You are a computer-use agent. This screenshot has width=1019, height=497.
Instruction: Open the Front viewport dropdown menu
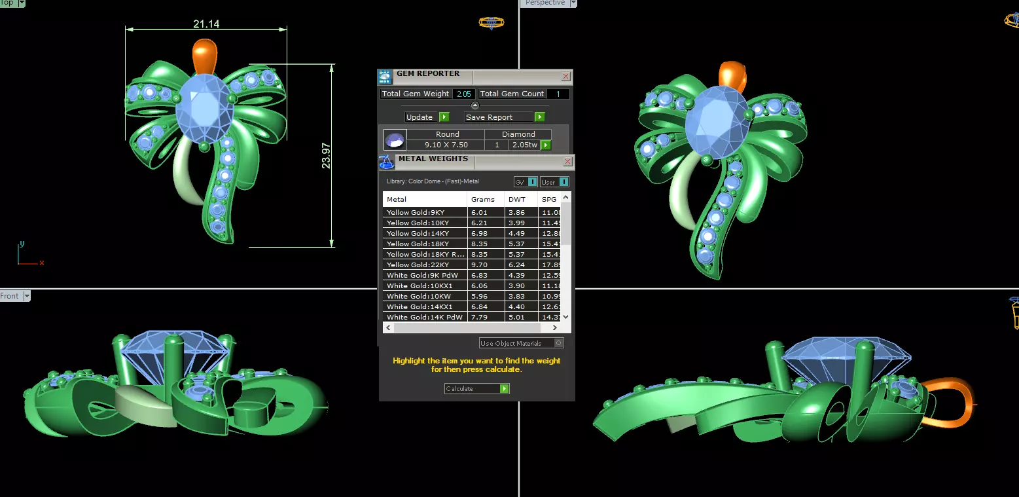pyautogui.click(x=27, y=296)
